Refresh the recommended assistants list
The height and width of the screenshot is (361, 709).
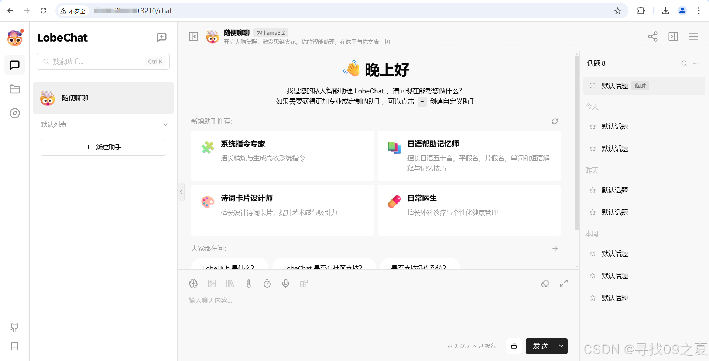click(x=555, y=121)
